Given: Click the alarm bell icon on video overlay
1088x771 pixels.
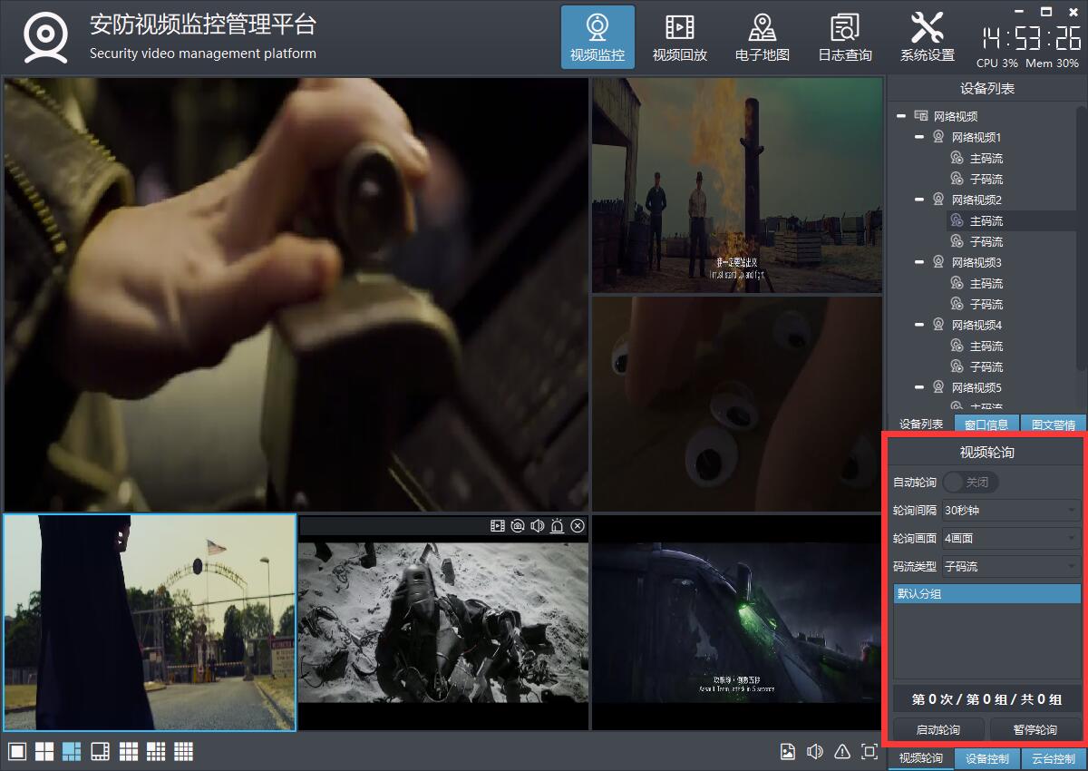Looking at the screenshot, I should (x=557, y=525).
